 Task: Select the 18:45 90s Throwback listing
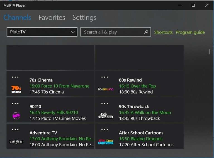(x=139, y=118)
